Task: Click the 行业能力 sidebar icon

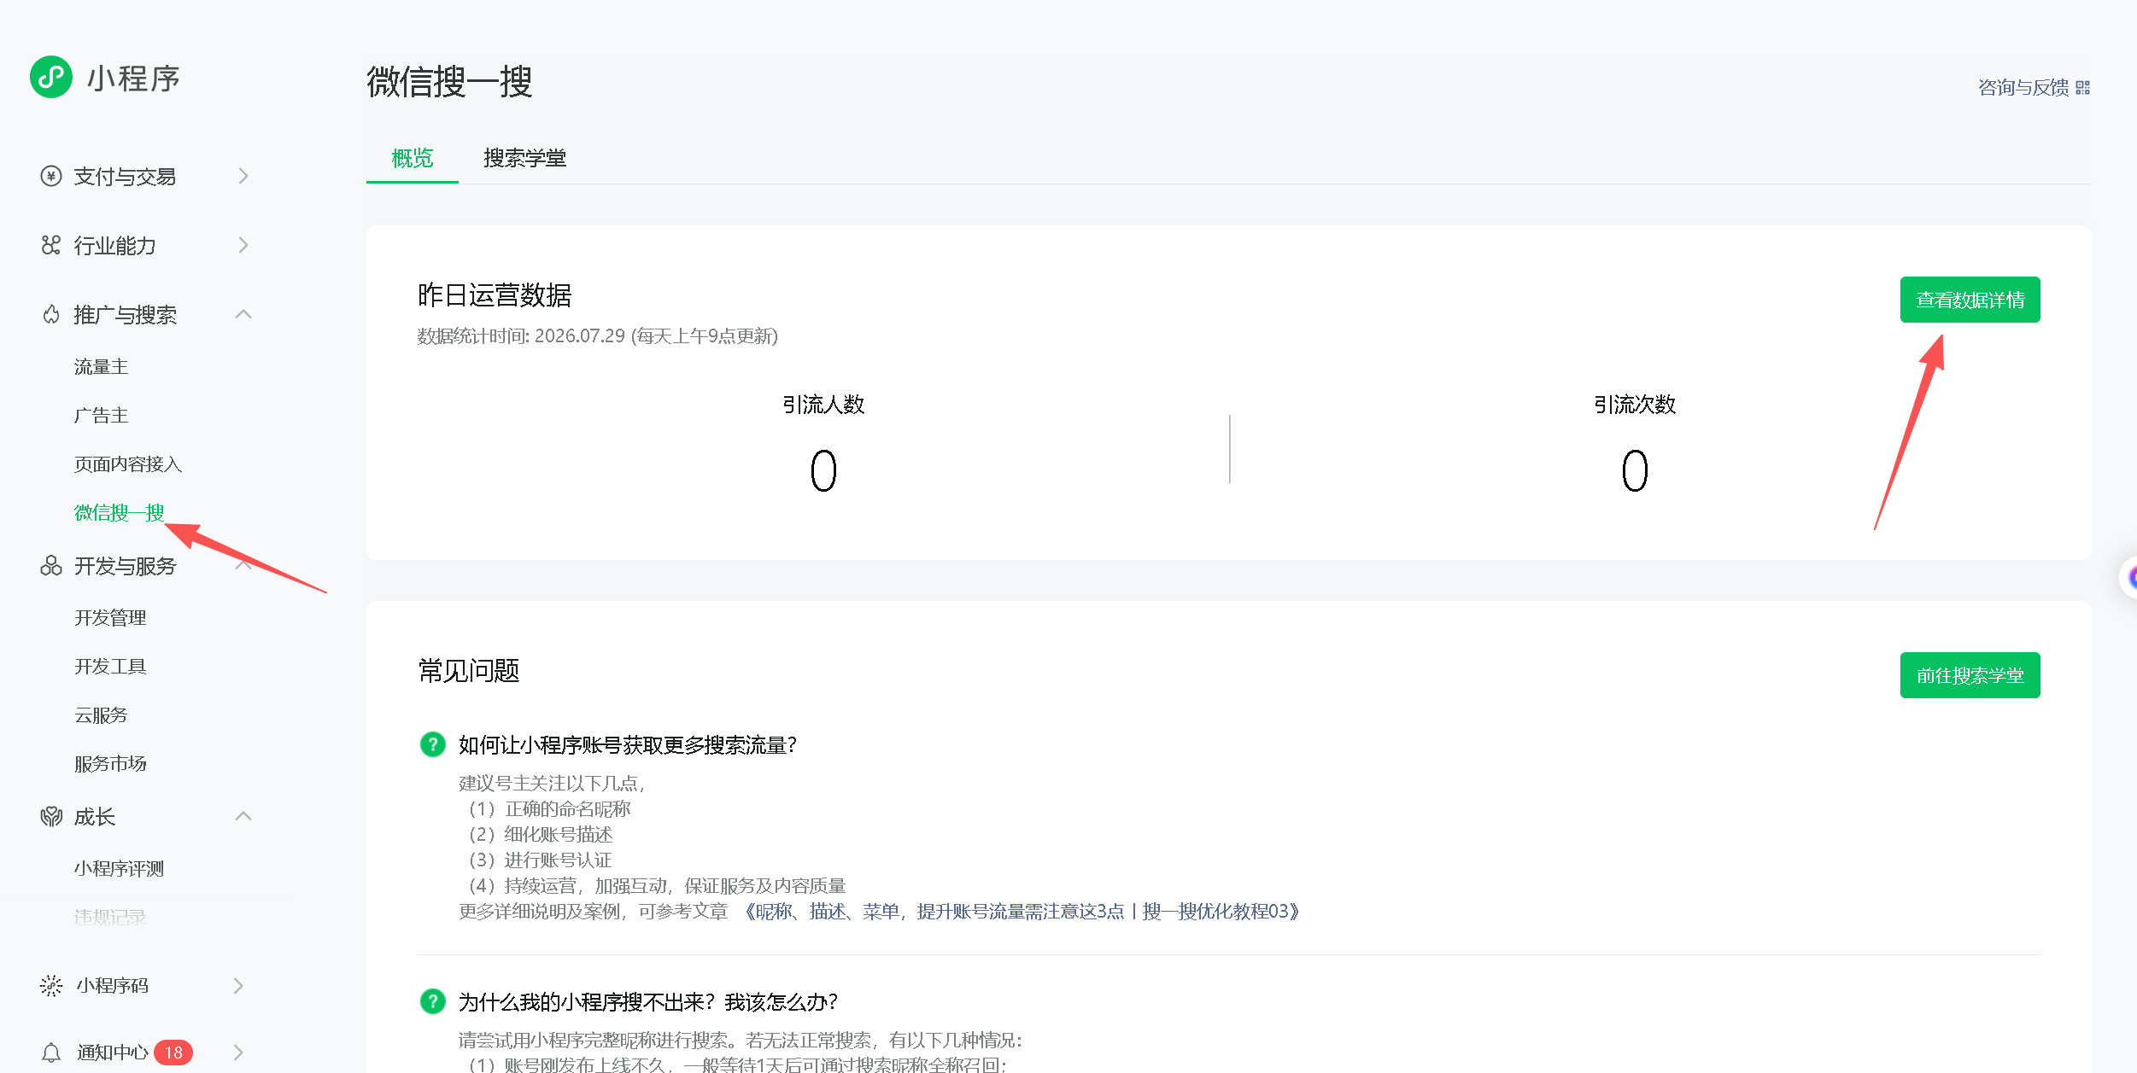Action: pos(51,245)
